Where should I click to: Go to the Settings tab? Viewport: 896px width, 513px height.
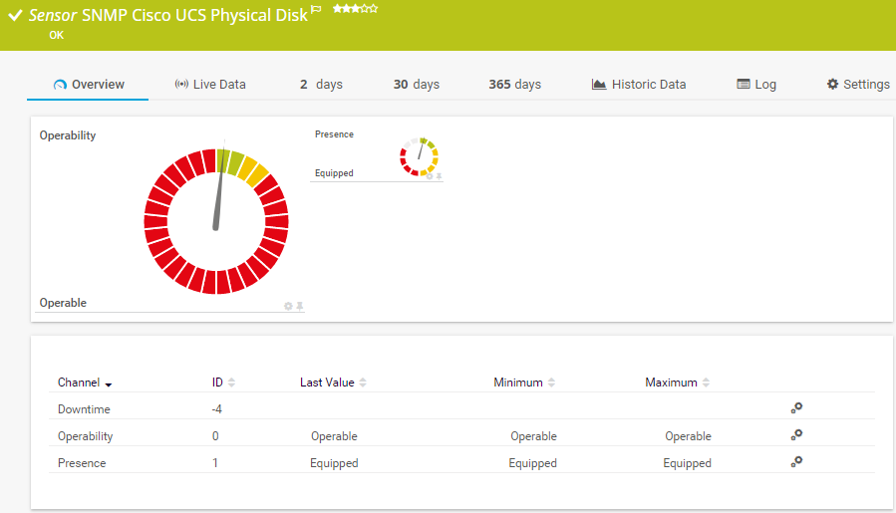[857, 85]
